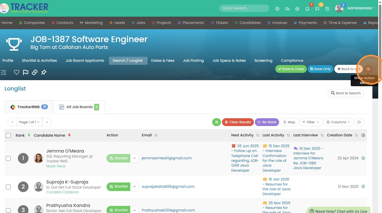Screen dimensions: 382x213
Task: Open the All Job Boards tab
Action: [79, 107]
